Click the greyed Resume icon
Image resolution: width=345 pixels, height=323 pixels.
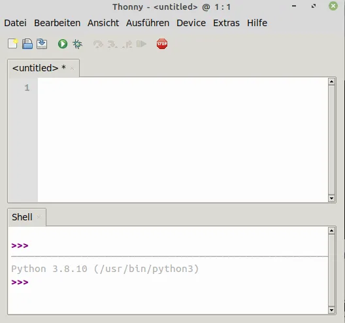(141, 44)
